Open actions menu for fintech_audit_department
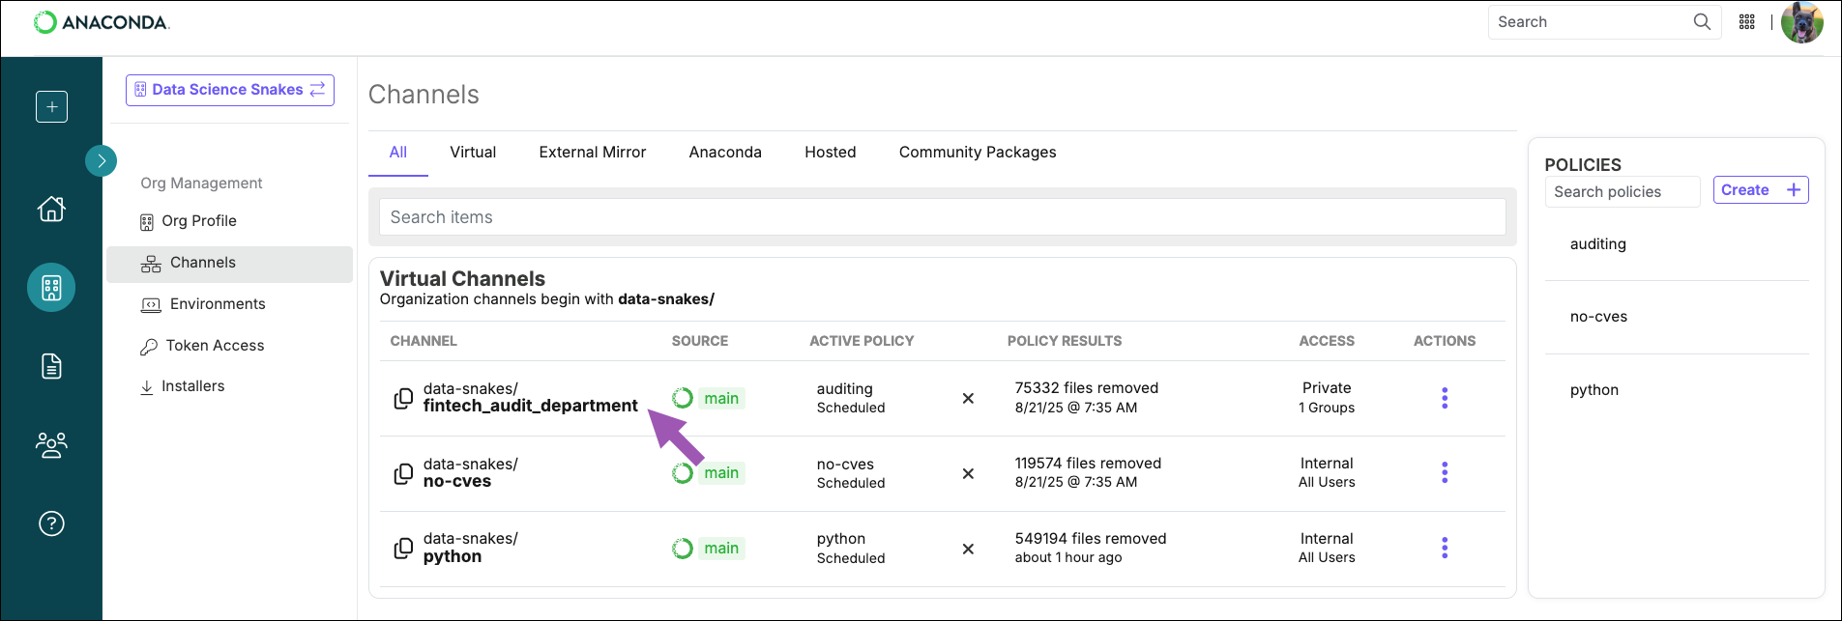Viewport: 1842px width, 621px height. [x=1445, y=399]
